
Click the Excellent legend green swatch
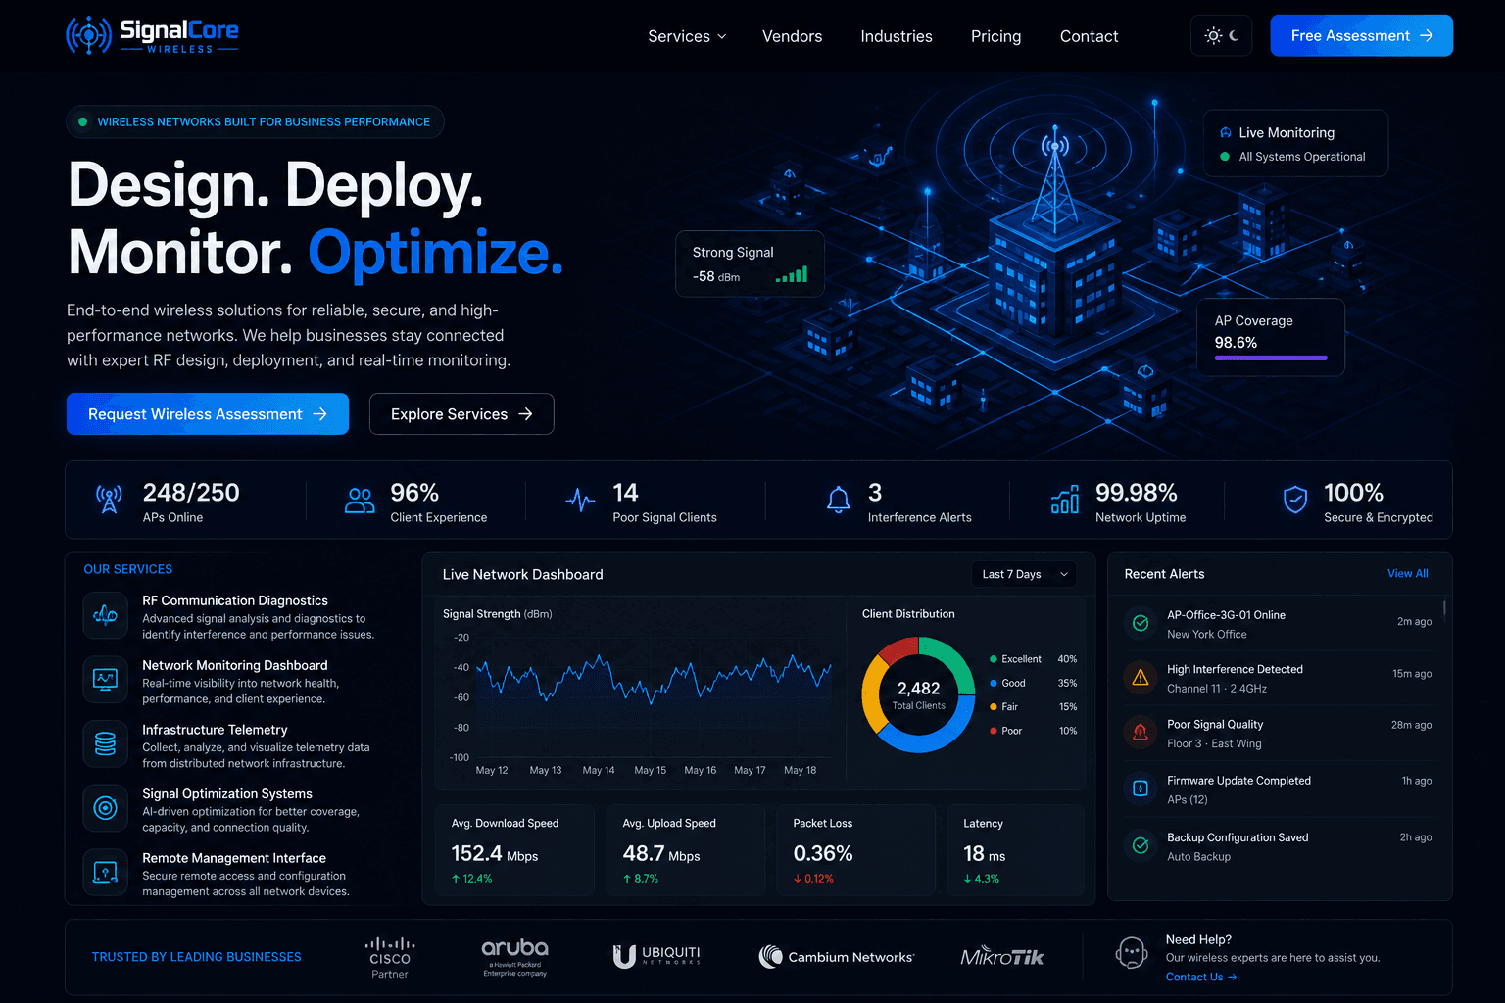tap(994, 659)
